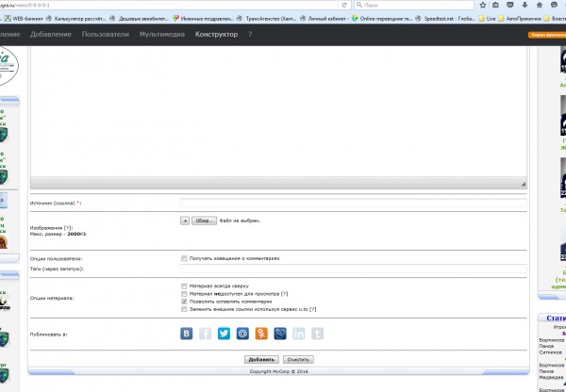Click the Обзор... file browse button
Viewport: 566px width, 392px height.
(x=204, y=220)
